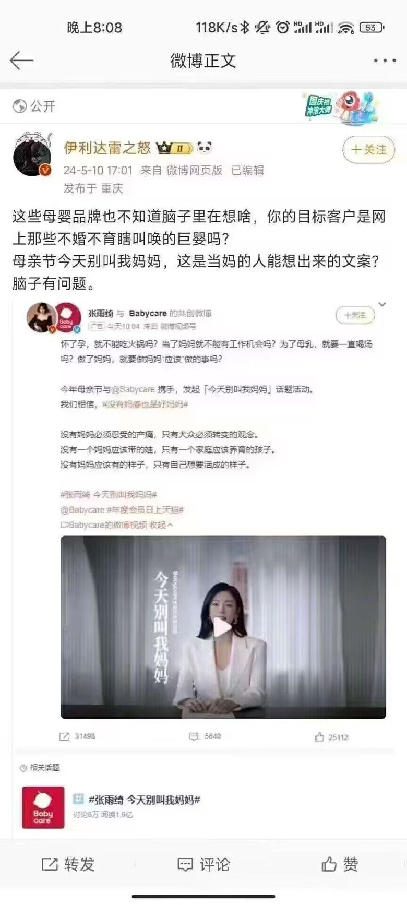Tap the embedded post like count icon

pyautogui.click(x=319, y=737)
